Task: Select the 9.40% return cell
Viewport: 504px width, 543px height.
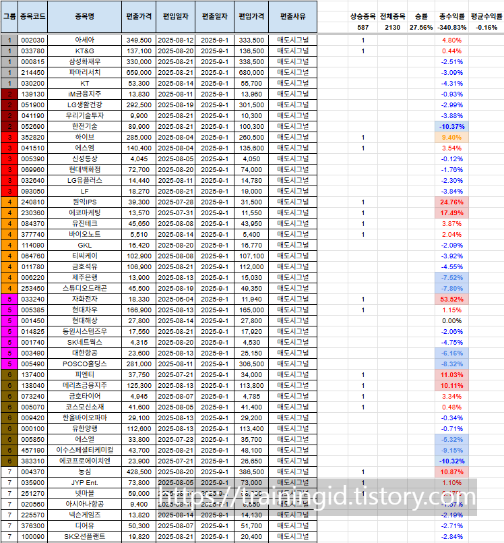Action: point(451,137)
